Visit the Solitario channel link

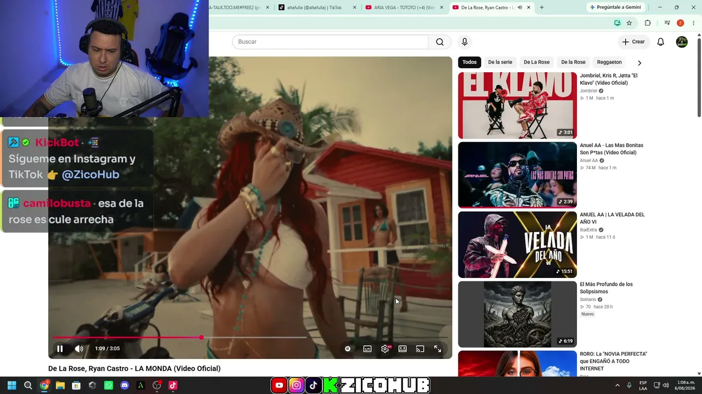588,299
